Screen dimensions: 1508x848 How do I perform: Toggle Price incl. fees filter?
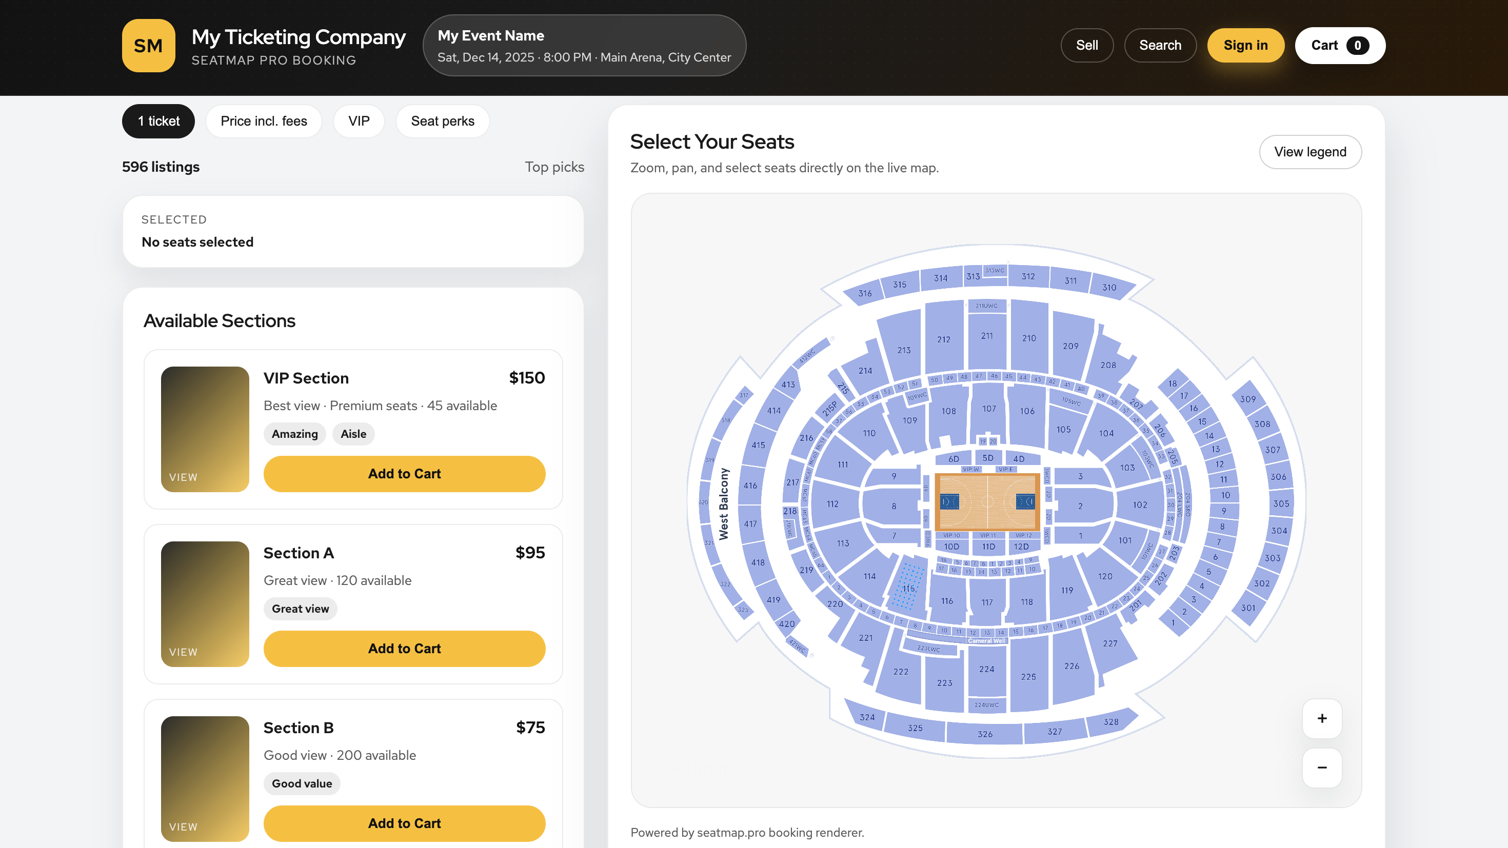[264, 121]
